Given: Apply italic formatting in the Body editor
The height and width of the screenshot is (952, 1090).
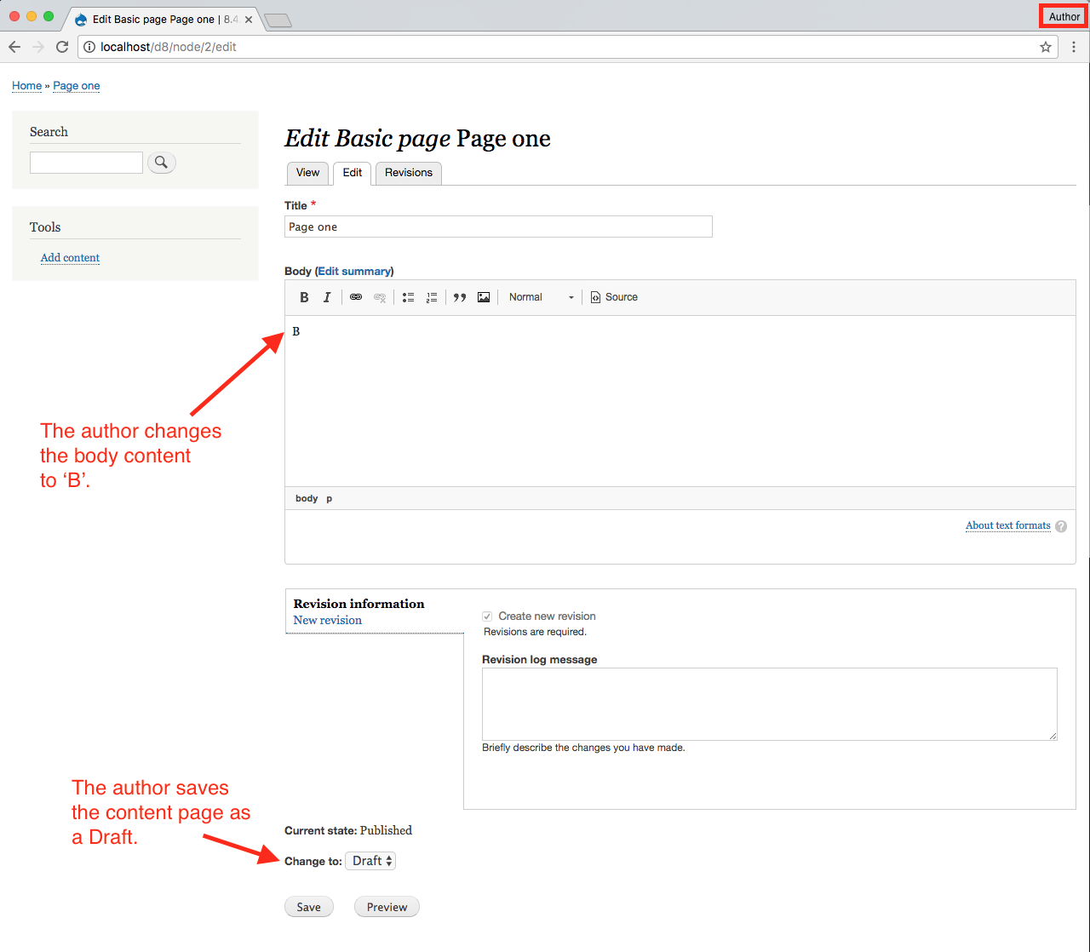Looking at the screenshot, I should [327, 296].
